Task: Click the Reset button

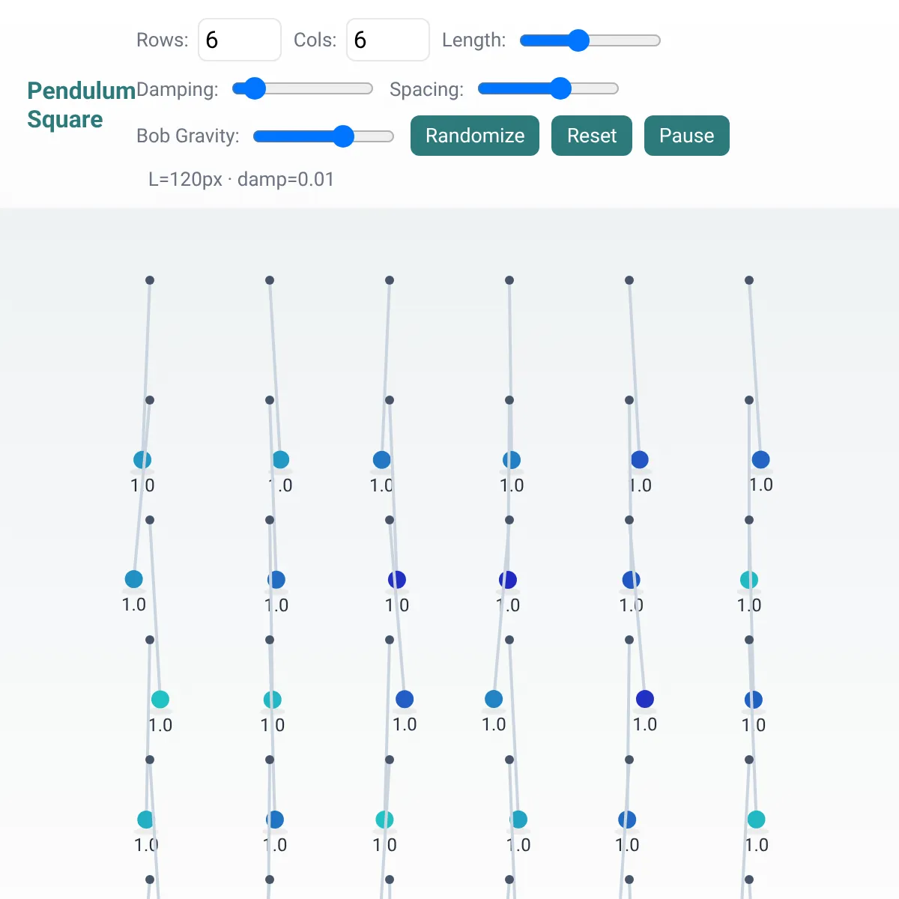Action: click(x=592, y=136)
